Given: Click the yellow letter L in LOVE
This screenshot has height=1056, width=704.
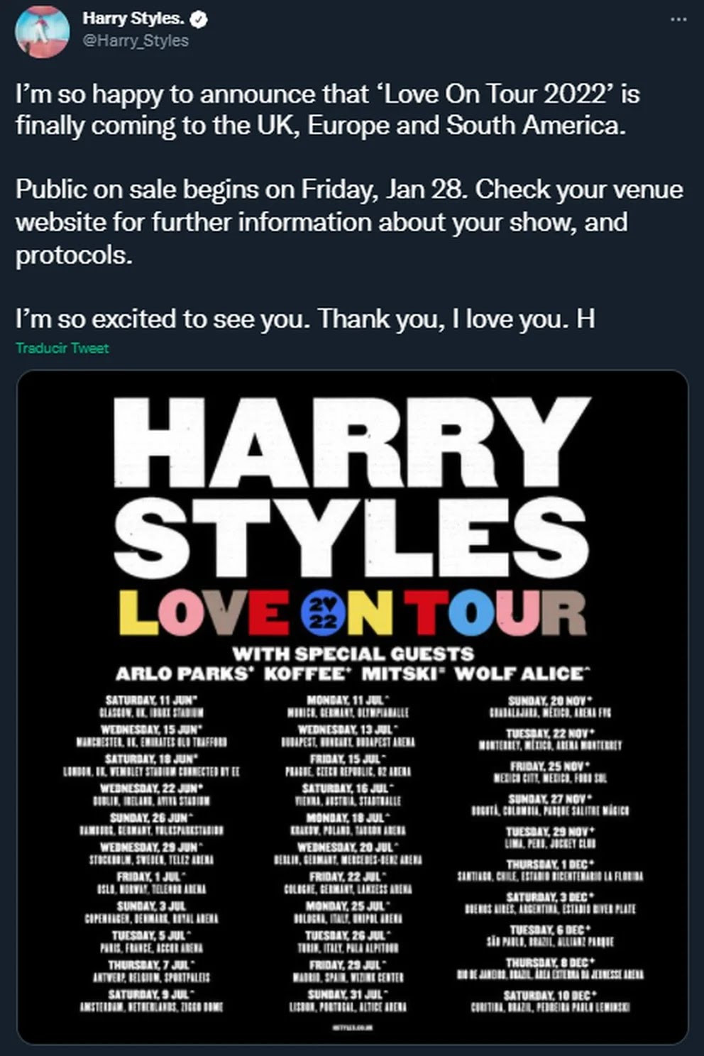Looking at the screenshot, I should (x=137, y=613).
